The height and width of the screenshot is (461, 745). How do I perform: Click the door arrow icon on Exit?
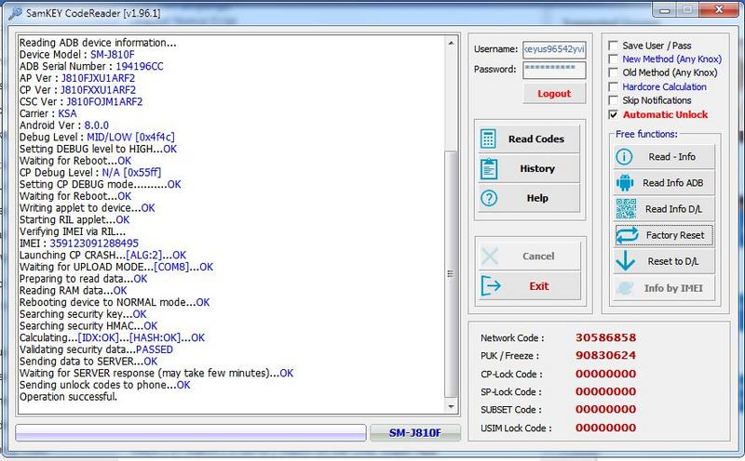pos(491,286)
